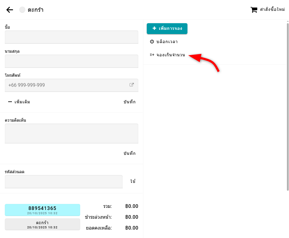Select order number 889541365 button
The image size is (289, 238).
click(x=42, y=210)
